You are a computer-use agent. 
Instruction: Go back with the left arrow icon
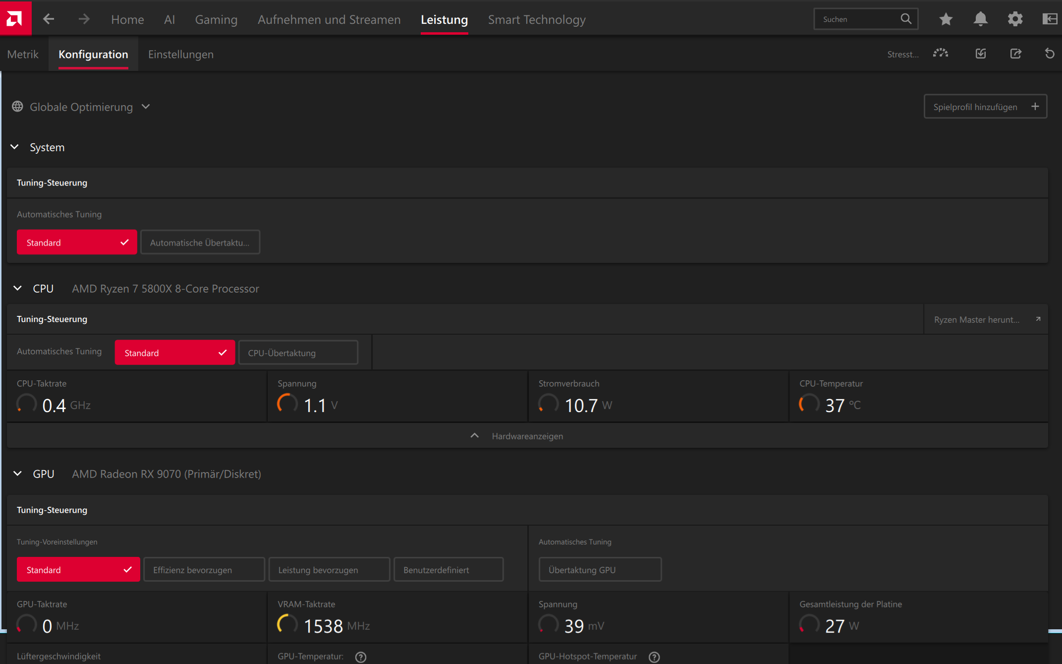[x=49, y=19]
